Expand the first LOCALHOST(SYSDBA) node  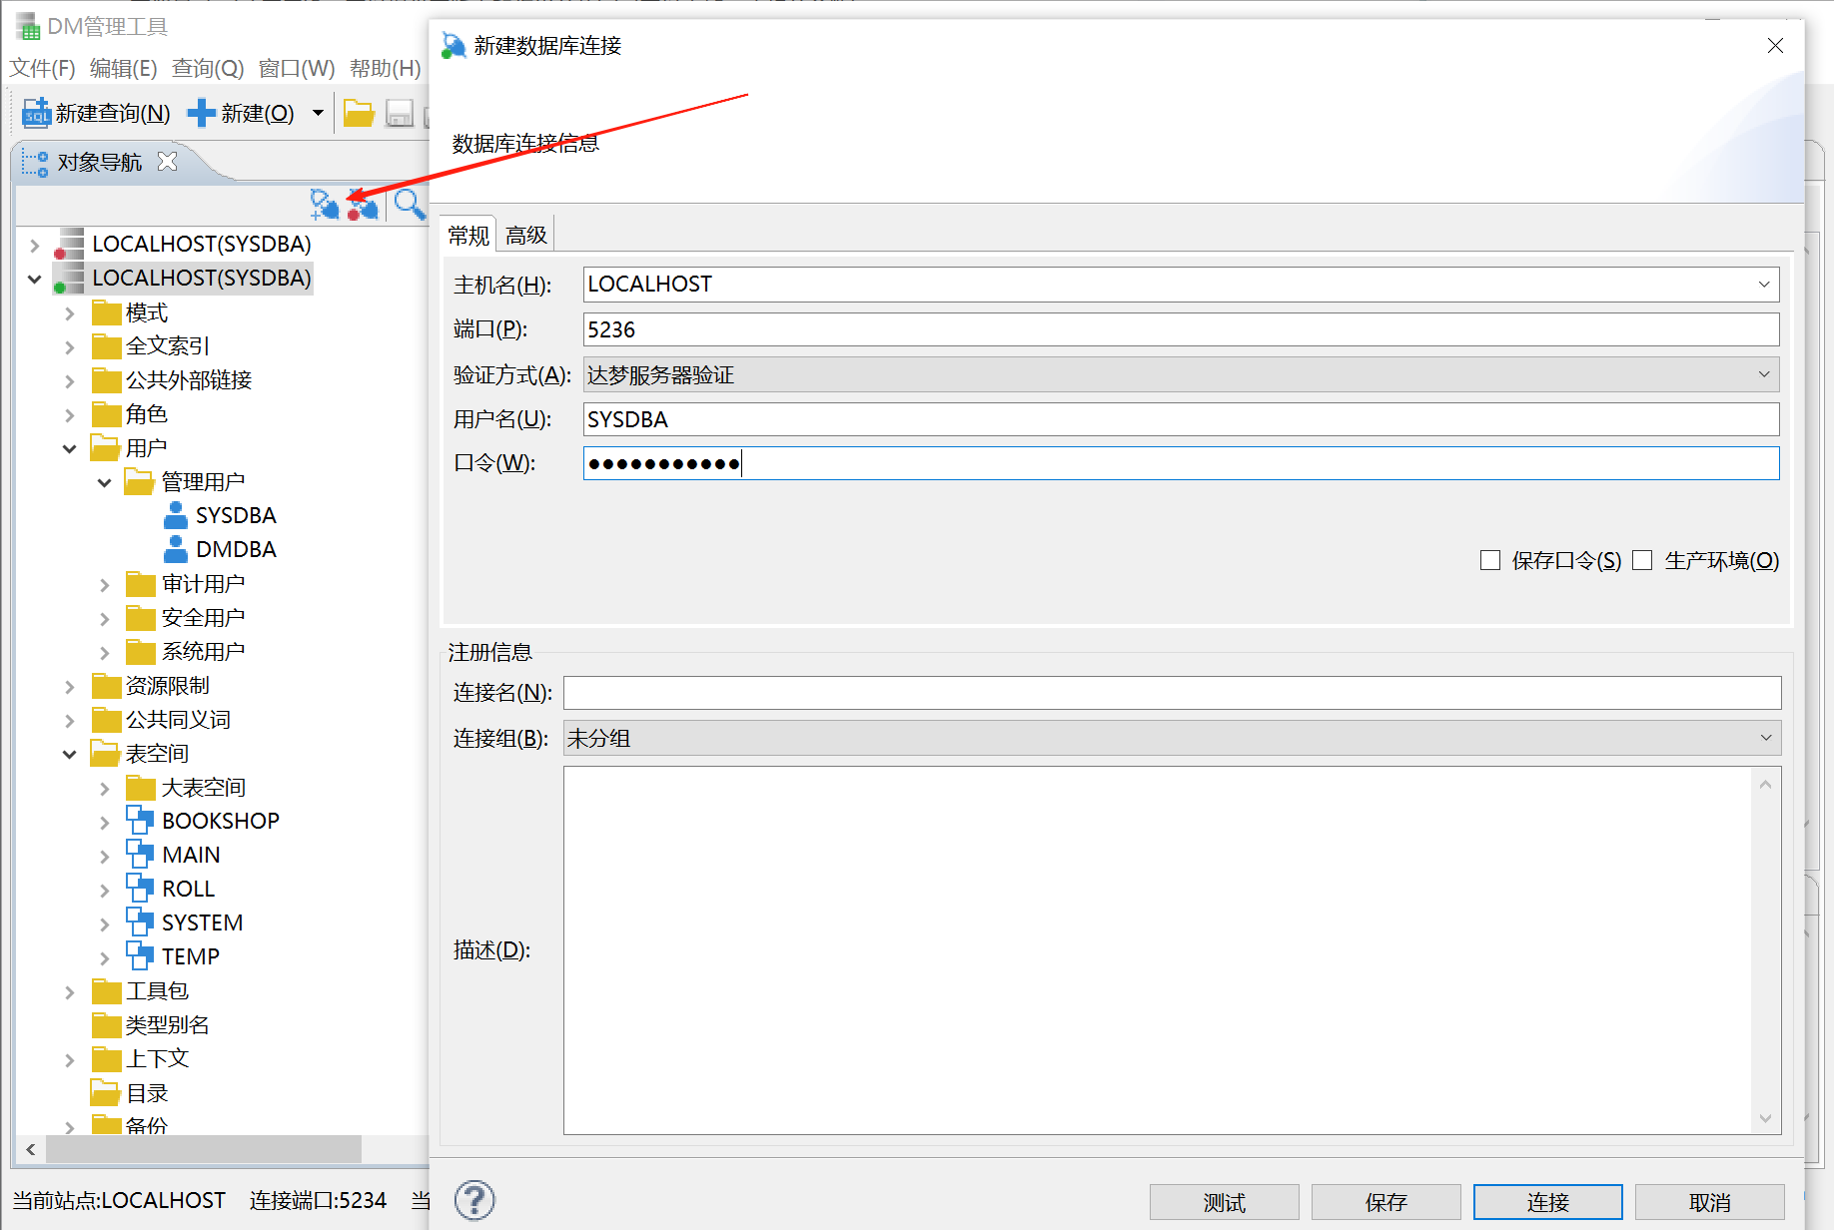(35, 245)
